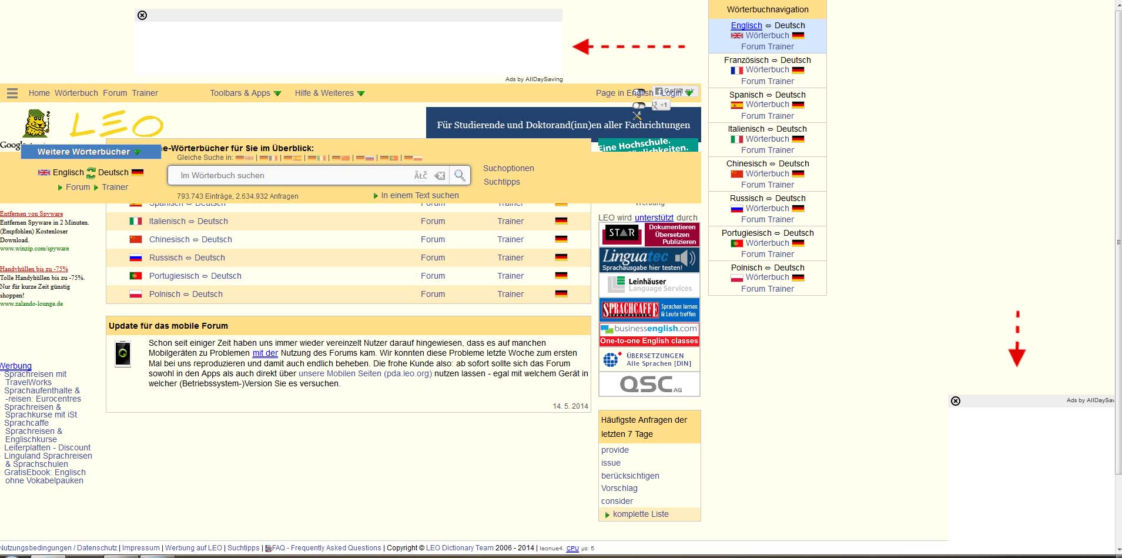
Task: Open Forum in Chinesisch row
Action: point(433,239)
